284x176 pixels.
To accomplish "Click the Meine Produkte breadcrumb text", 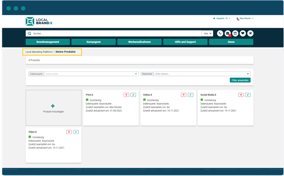I will (x=66, y=52).
